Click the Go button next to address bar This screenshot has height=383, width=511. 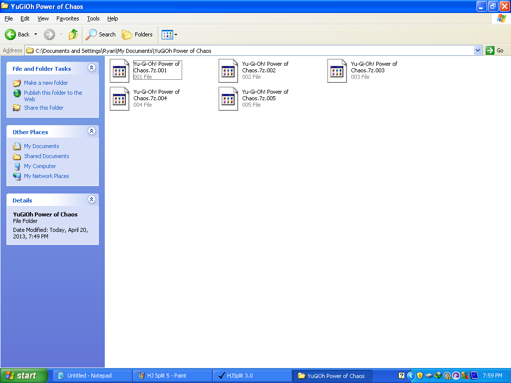[495, 50]
